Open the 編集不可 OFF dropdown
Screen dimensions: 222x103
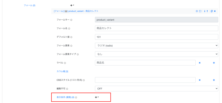(x=157, y=89)
